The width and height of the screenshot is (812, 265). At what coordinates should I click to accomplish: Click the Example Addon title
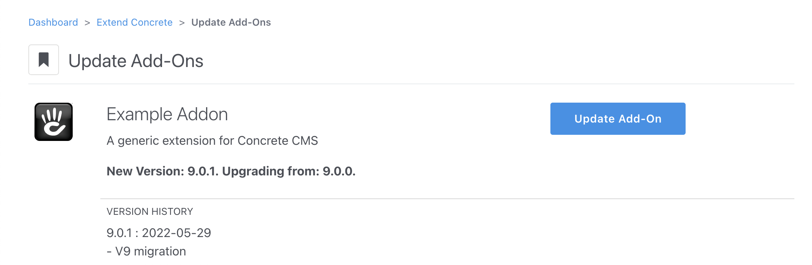(x=167, y=114)
